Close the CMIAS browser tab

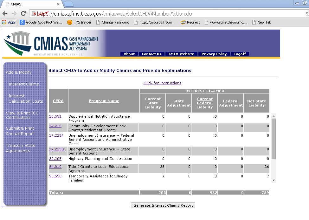pyautogui.click(x=58, y=4)
